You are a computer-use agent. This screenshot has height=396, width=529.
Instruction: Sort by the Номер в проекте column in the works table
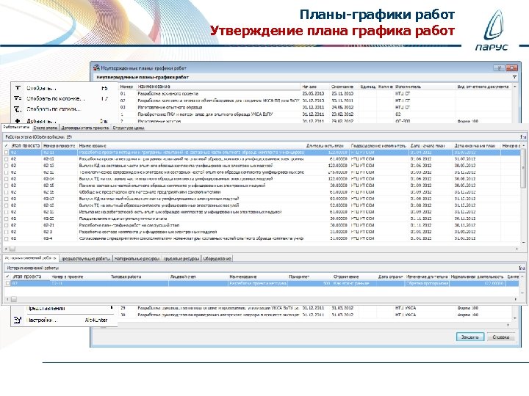60,146
